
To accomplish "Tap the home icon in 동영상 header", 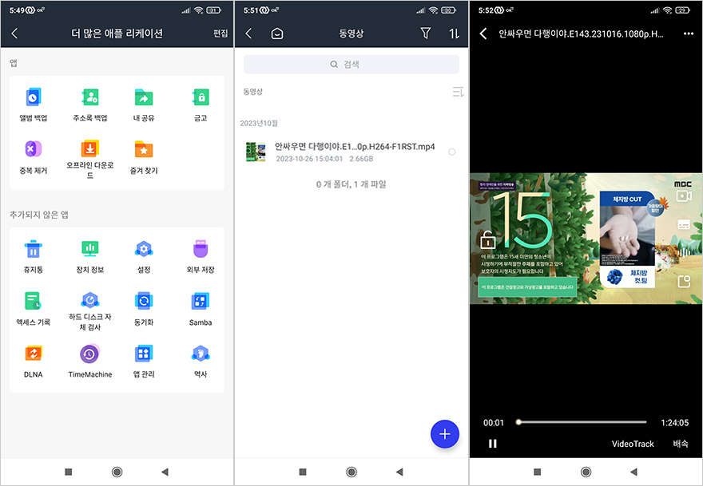I will click(277, 34).
